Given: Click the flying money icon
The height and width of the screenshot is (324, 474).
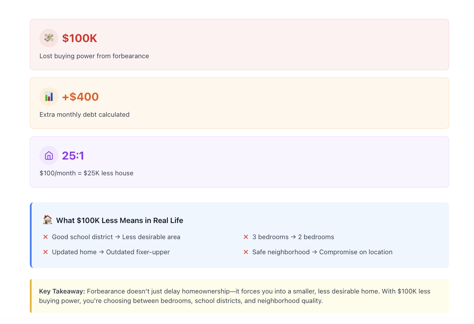Looking at the screenshot, I should [x=49, y=38].
